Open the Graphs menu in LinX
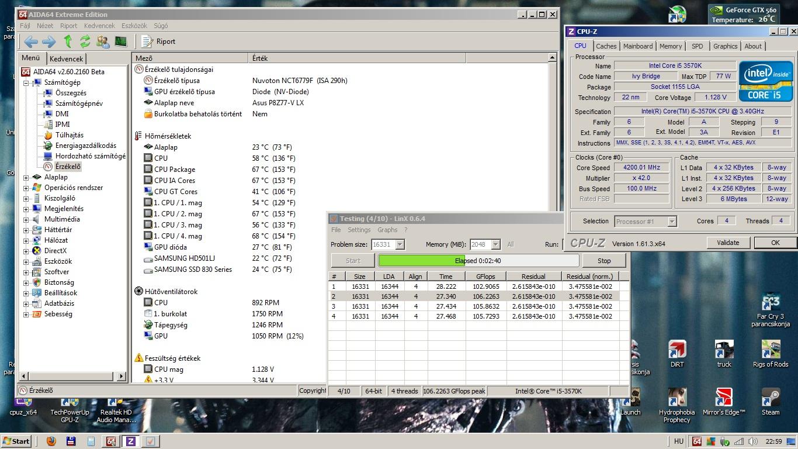Screen dimensions: 798x449 click(x=387, y=230)
